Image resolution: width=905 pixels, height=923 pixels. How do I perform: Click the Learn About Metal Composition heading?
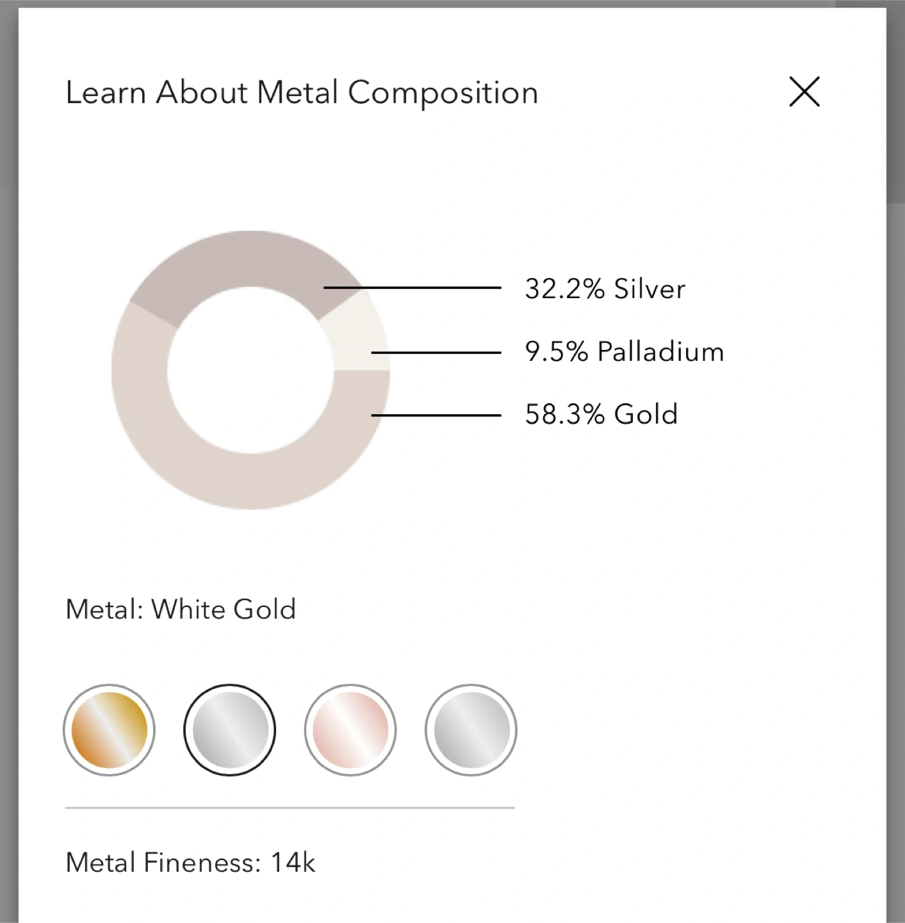(302, 92)
